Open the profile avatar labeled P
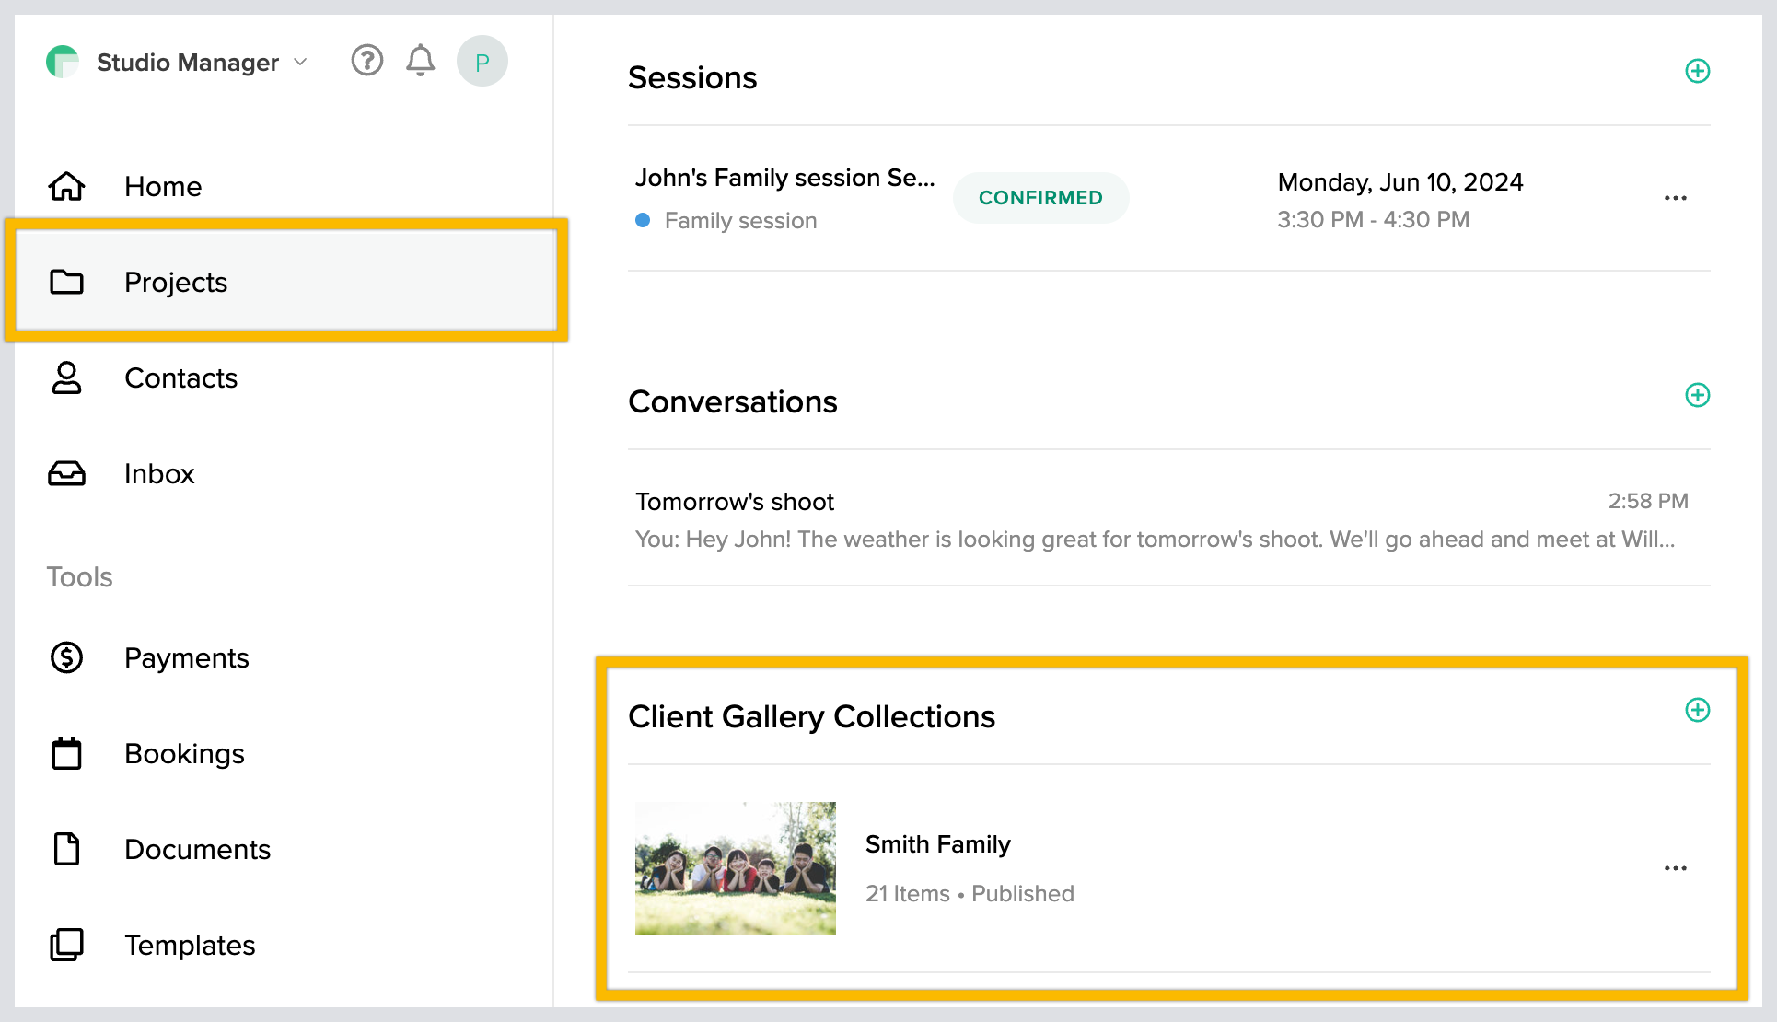The height and width of the screenshot is (1022, 1777). 482,62
